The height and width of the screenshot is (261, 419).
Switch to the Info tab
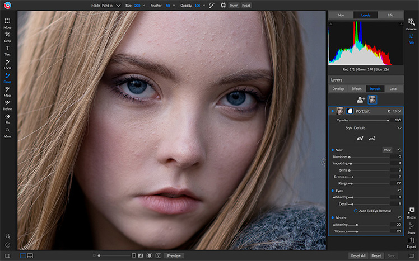[390, 15]
